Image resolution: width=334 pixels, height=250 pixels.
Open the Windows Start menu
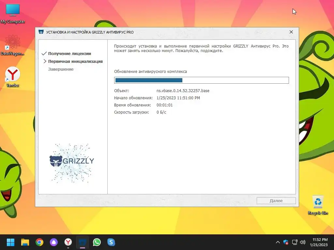click(10, 242)
